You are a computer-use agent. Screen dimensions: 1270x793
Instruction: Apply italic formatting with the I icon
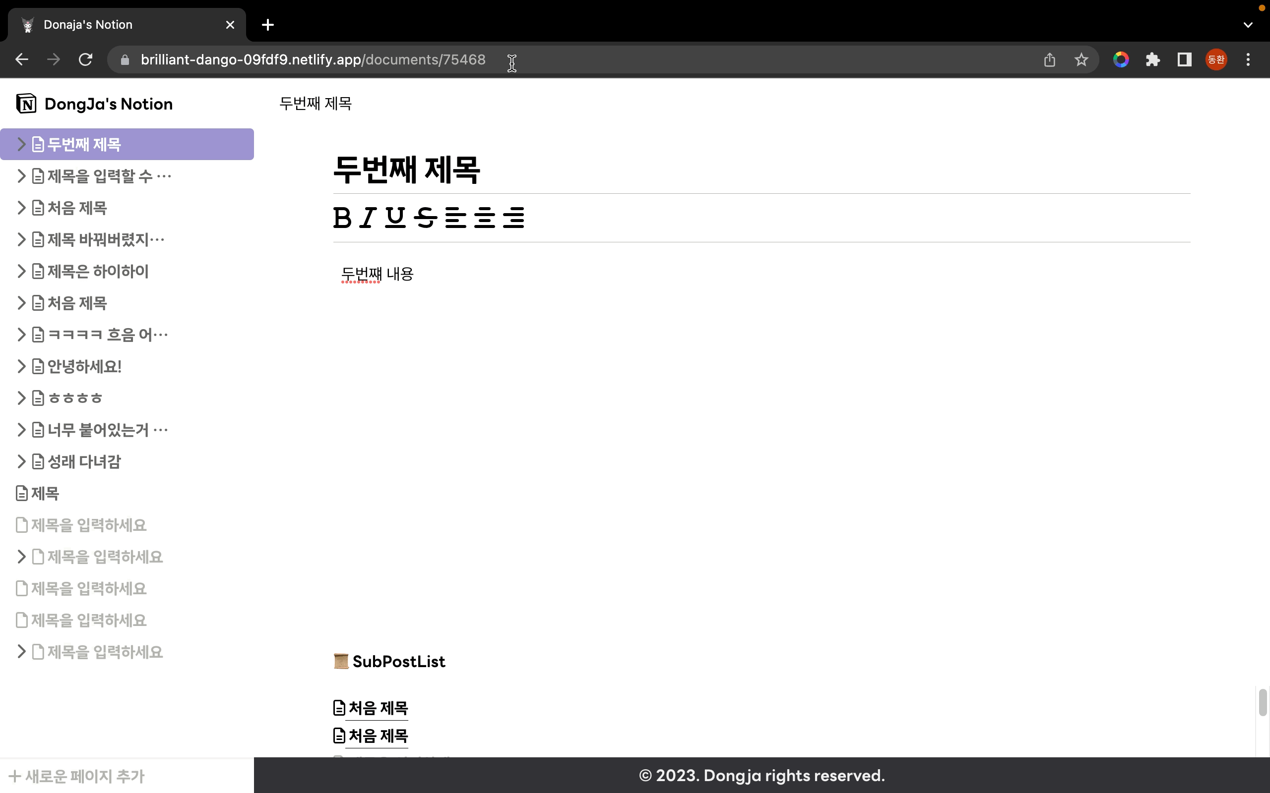tap(368, 218)
